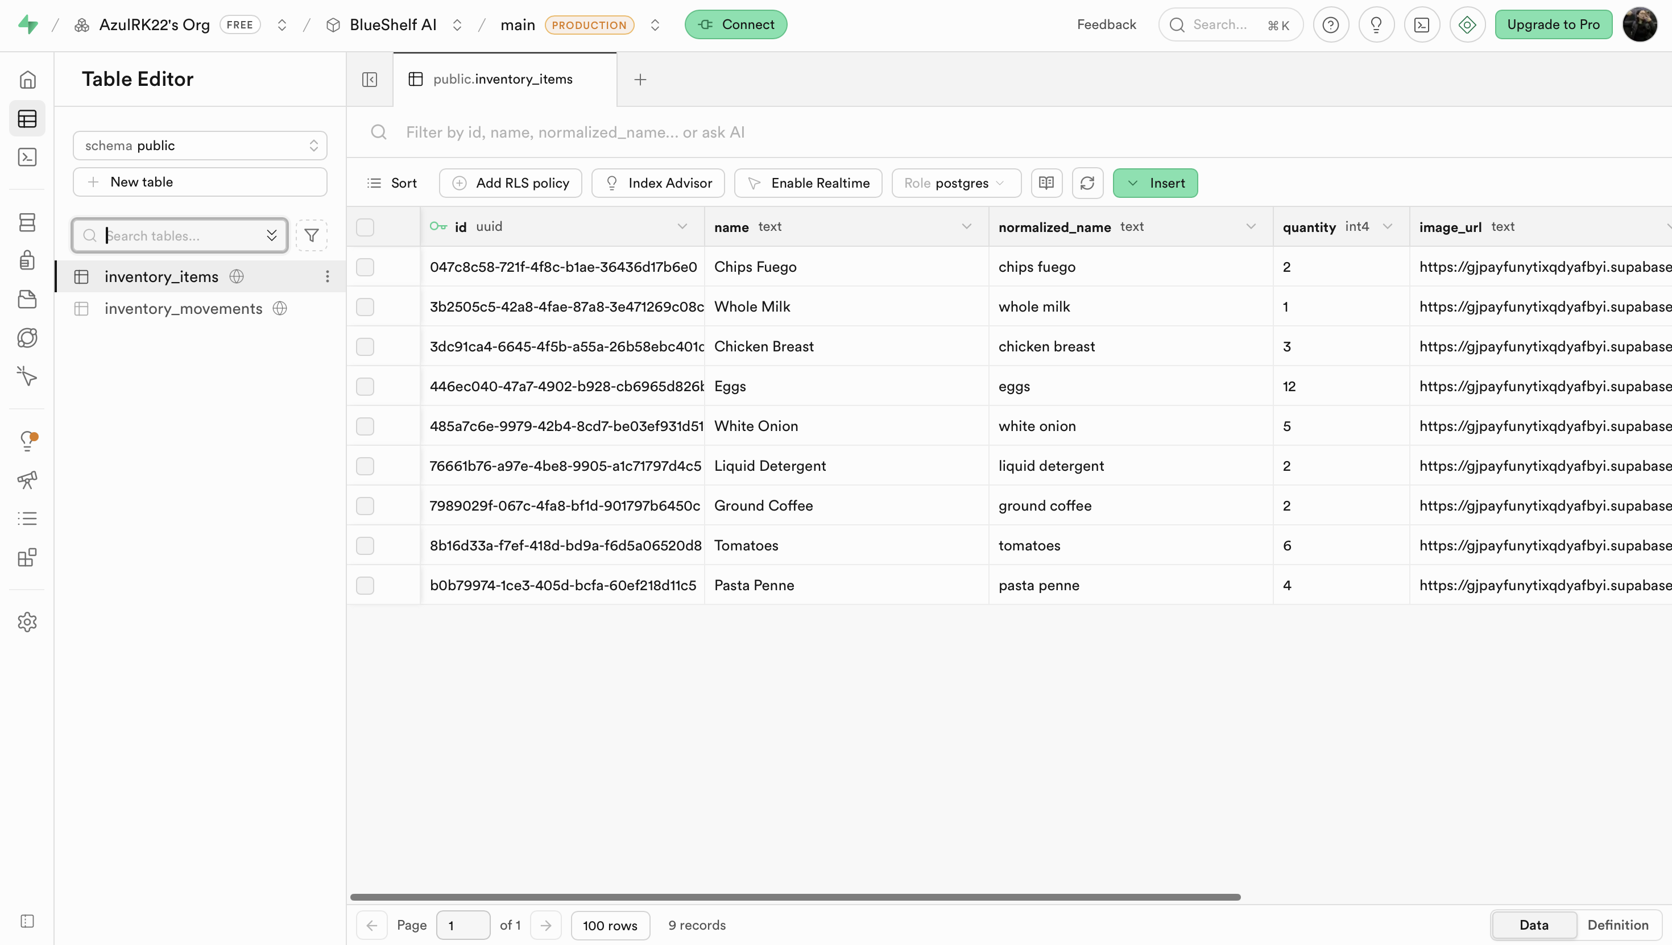Focus the filter rows or ask AI field
The width and height of the screenshot is (1672, 945).
[x=1009, y=132]
